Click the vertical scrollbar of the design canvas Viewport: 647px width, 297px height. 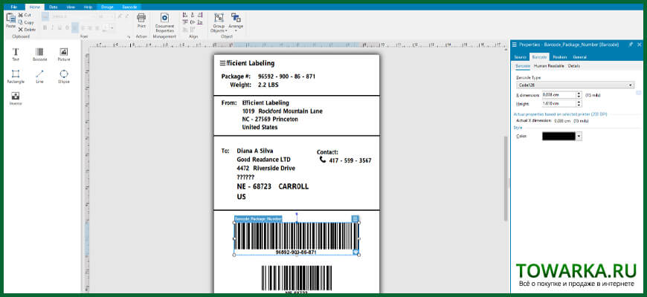(x=506, y=179)
